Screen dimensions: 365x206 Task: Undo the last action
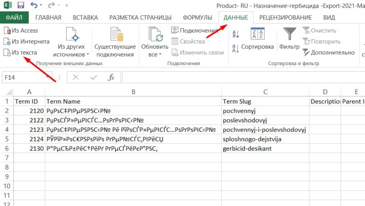(x=34, y=5)
